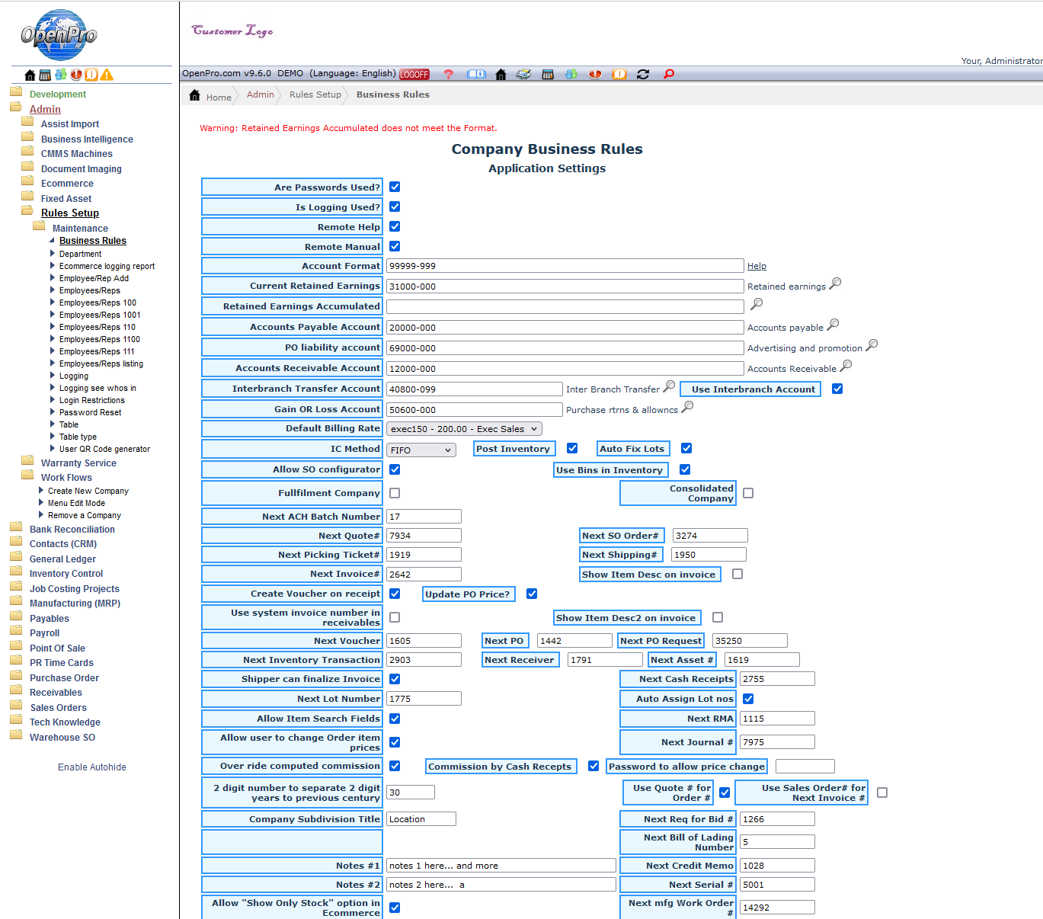Viewport: 1043px width, 919px height.
Task: Open the Default Billing Rate dropdown
Action: [464, 429]
